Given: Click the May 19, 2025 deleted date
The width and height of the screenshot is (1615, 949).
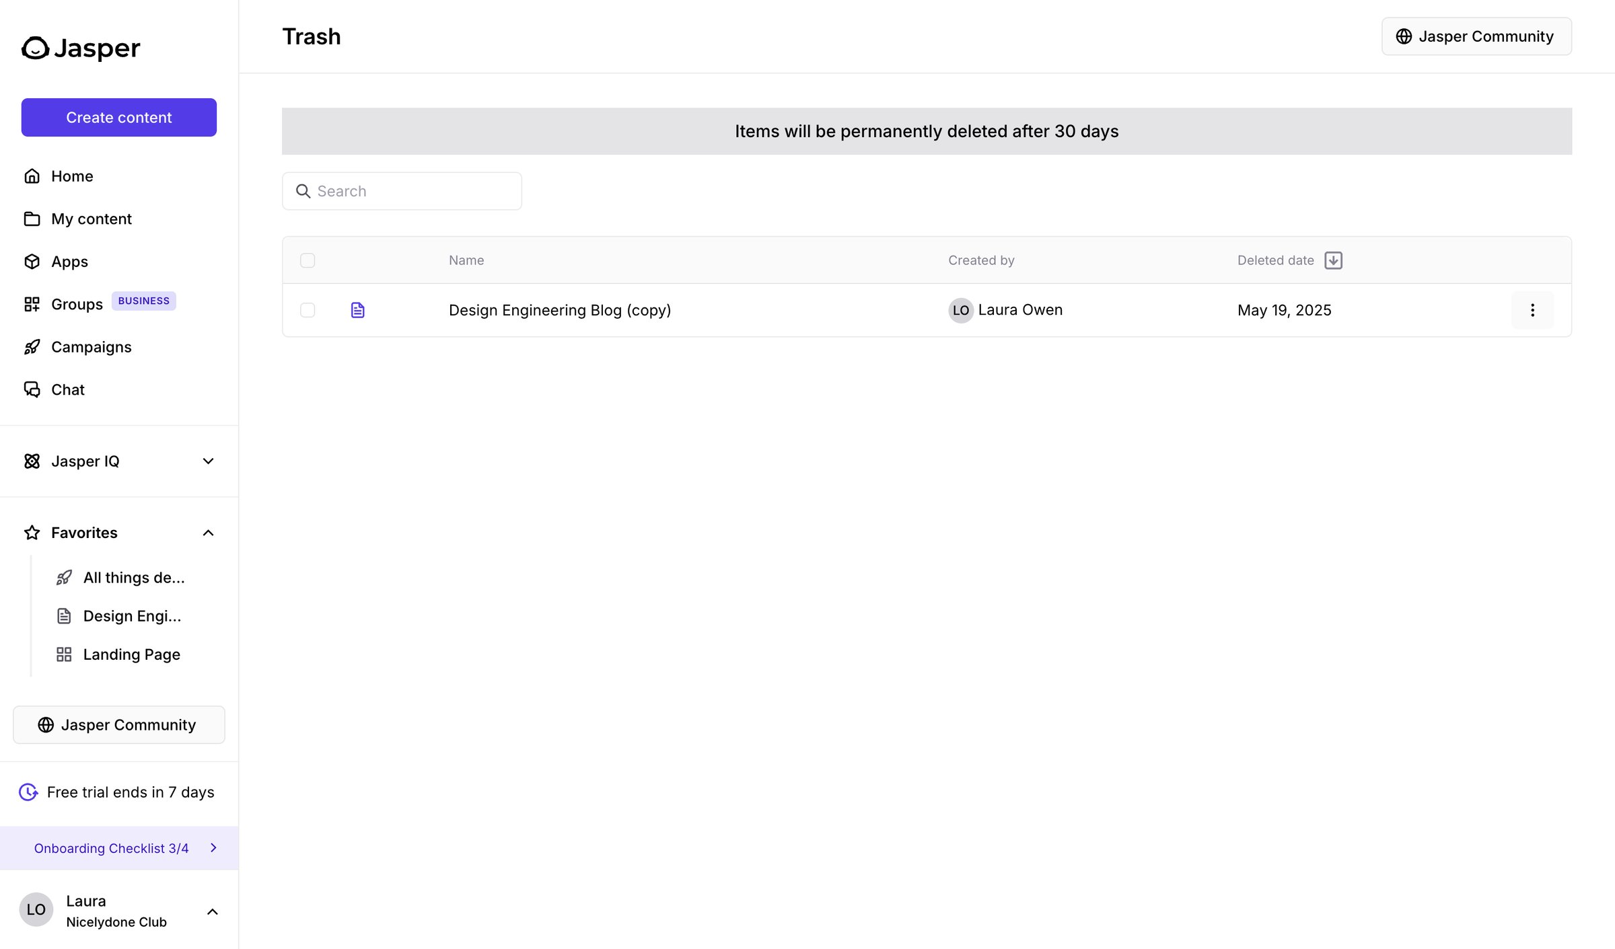Looking at the screenshot, I should coord(1284,310).
